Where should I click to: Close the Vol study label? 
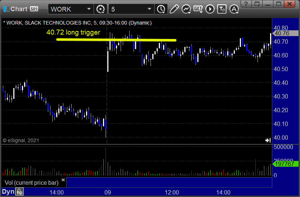(x=63, y=180)
